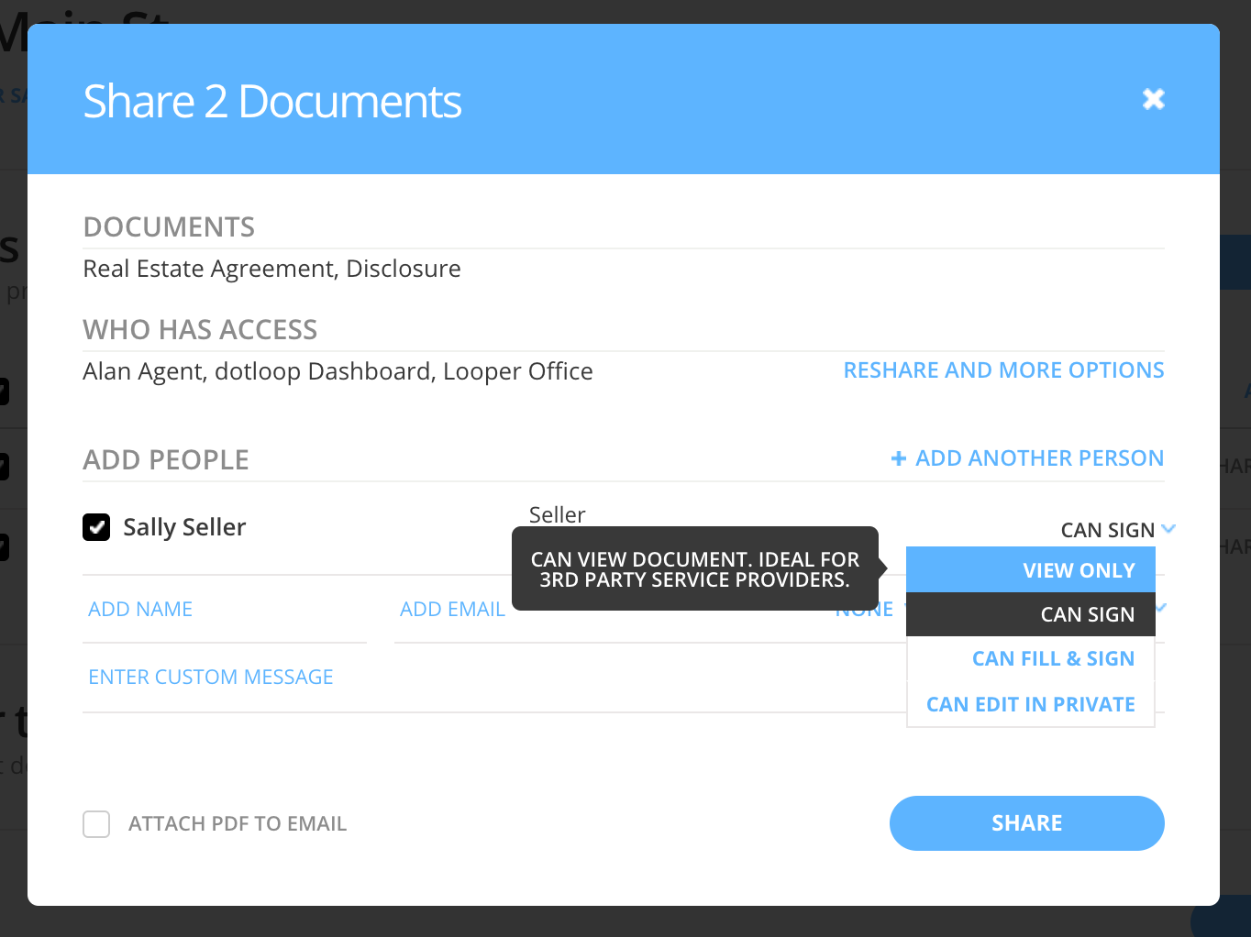Select CAN FILL & SIGN permission
The image size is (1251, 937).
(1053, 658)
